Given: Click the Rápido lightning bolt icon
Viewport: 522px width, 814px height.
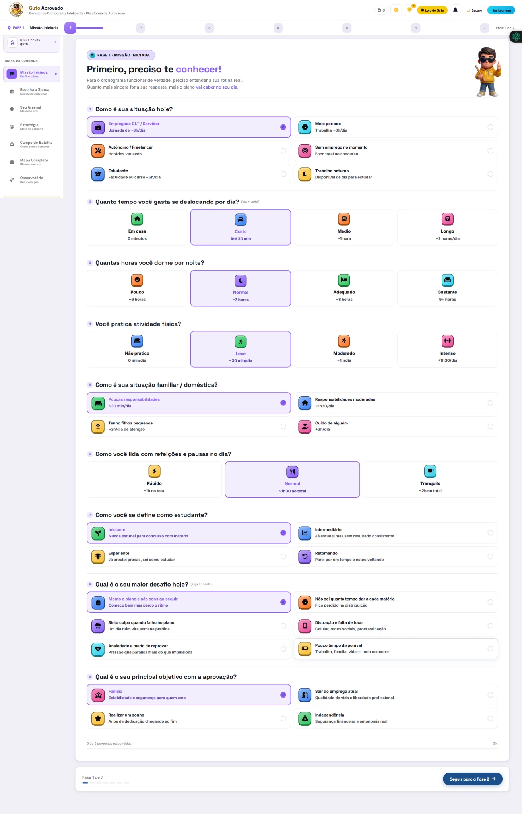Looking at the screenshot, I should pos(154,471).
